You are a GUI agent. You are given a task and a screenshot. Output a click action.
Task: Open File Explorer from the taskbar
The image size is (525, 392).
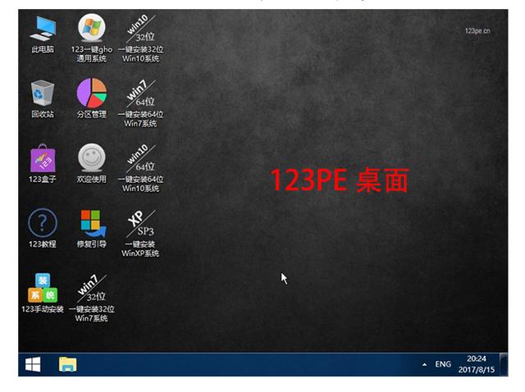67,364
